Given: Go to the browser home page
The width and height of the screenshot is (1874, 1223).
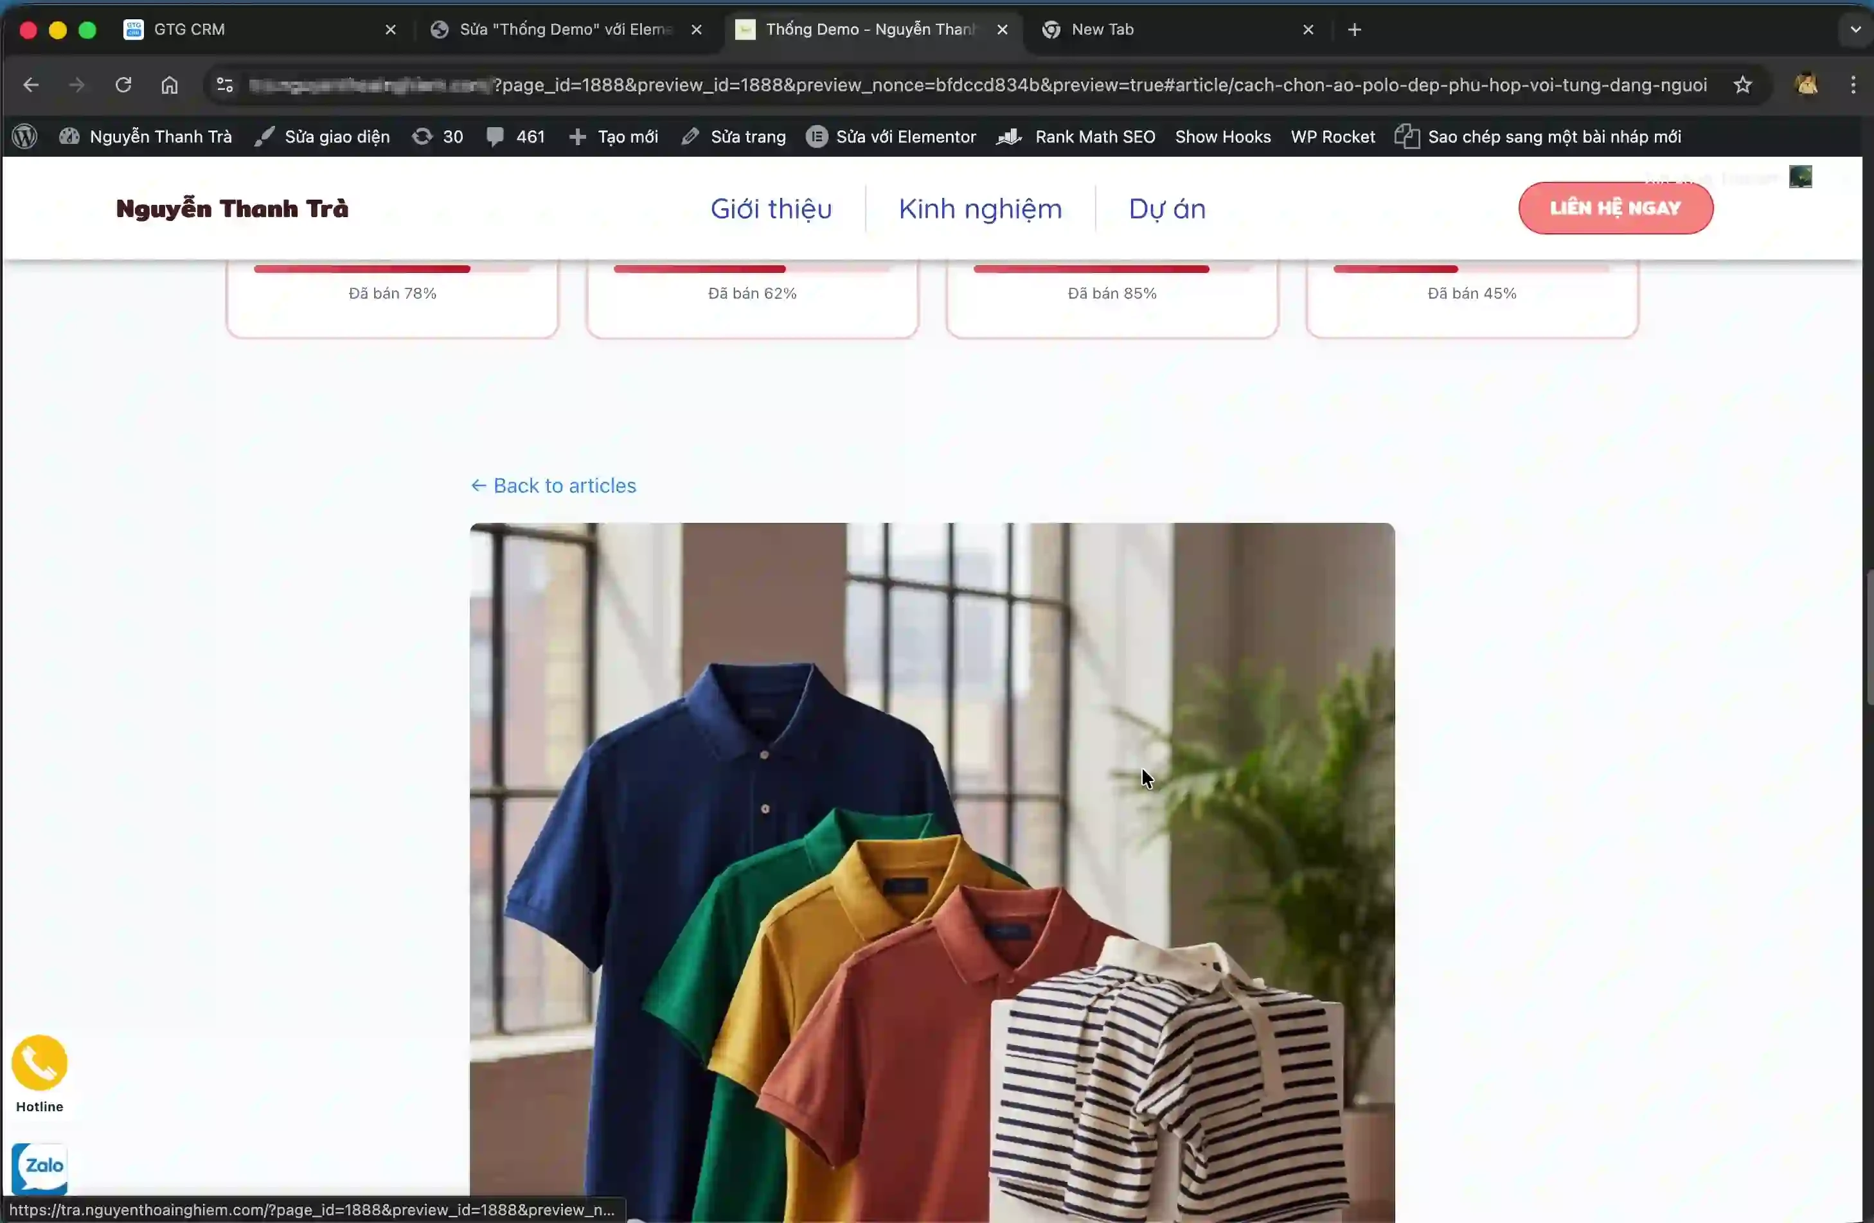Looking at the screenshot, I should point(169,85).
